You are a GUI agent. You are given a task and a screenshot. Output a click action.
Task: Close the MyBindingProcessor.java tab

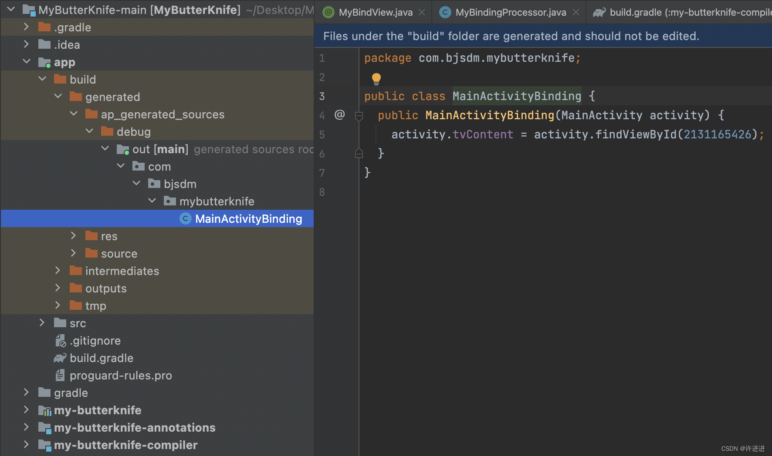coord(576,12)
